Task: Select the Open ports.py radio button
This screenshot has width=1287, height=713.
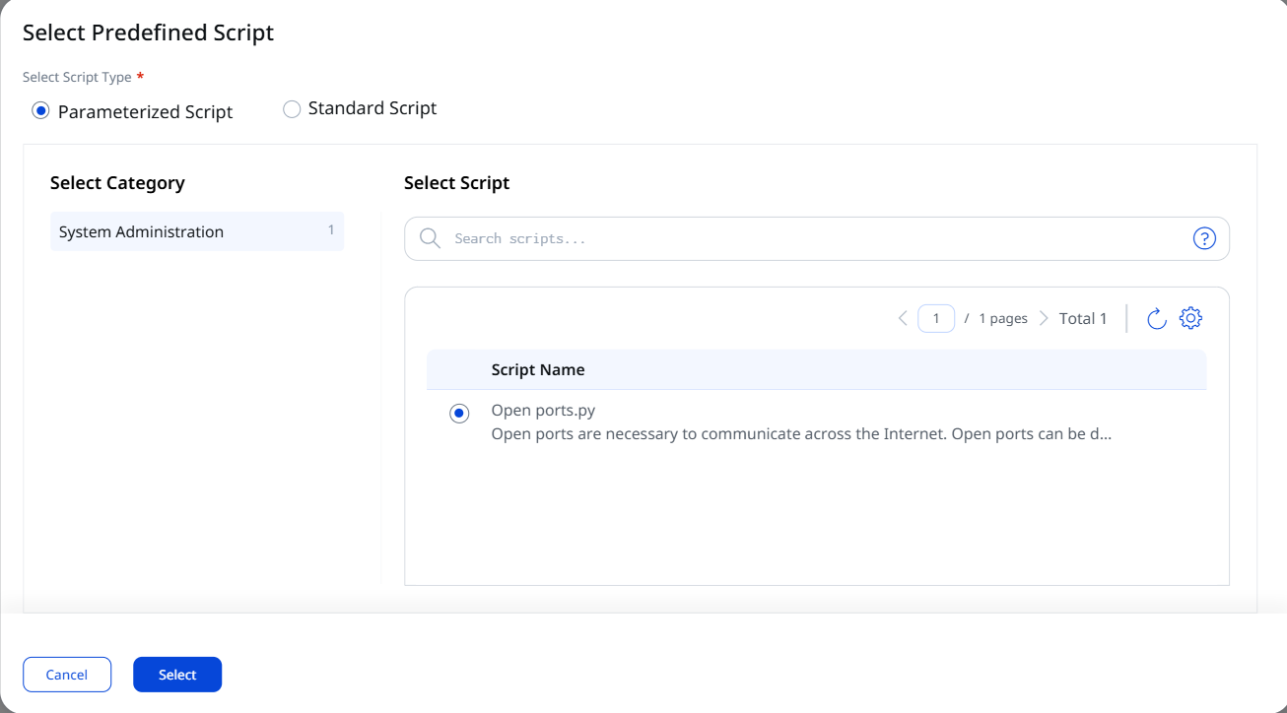Action: coord(459,414)
